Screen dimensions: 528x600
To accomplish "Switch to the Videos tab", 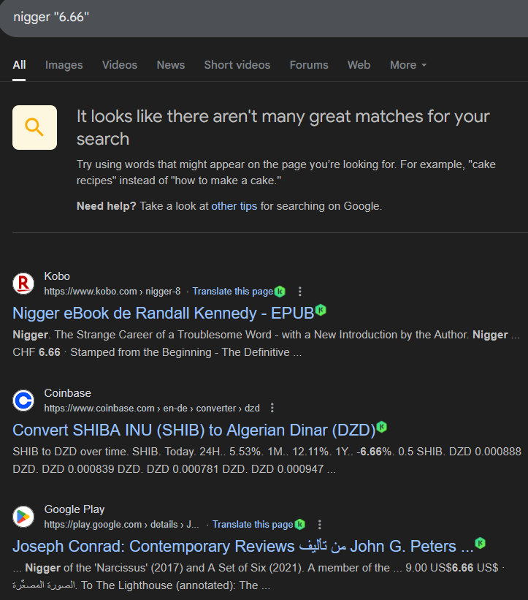I will (x=120, y=65).
